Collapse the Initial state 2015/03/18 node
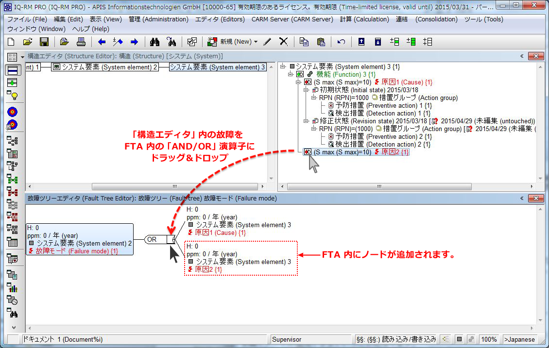 point(306,90)
